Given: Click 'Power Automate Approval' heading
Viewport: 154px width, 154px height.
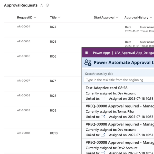Looking at the screenshot, I should [x=122, y=63].
